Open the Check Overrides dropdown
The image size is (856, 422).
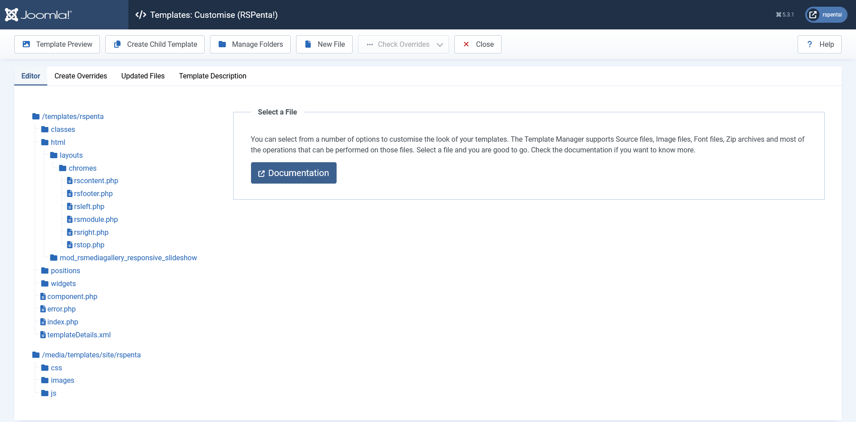pyautogui.click(x=403, y=44)
